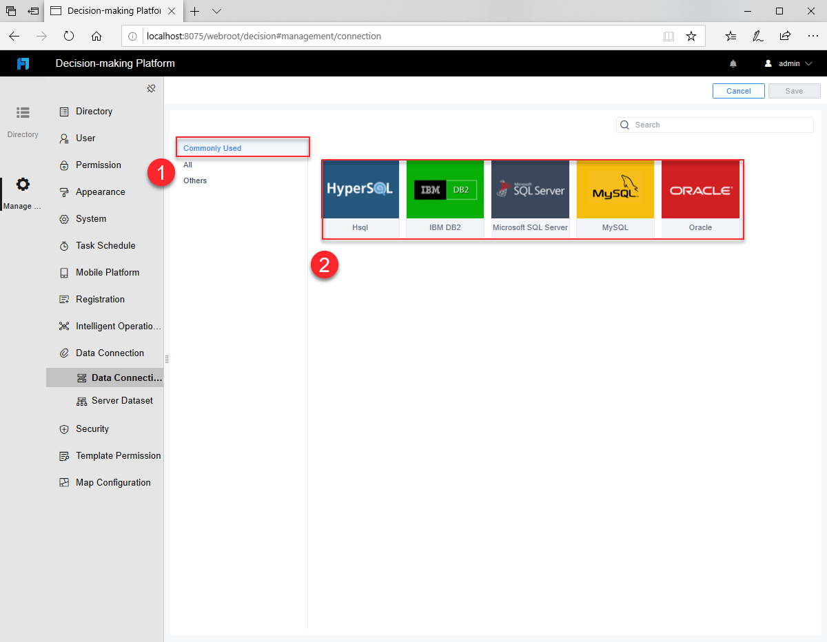Choose the Oracle database tile
This screenshot has width=827, height=642.
tap(700, 199)
